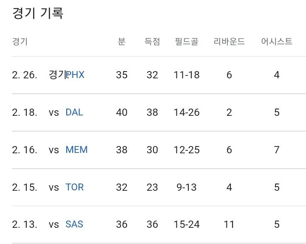This screenshot has width=306, height=244.
Task: Click the 분 column header
Action: click(x=122, y=42)
